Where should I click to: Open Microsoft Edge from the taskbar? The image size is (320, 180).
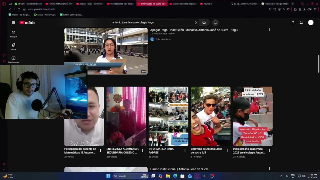(x=175, y=176)
